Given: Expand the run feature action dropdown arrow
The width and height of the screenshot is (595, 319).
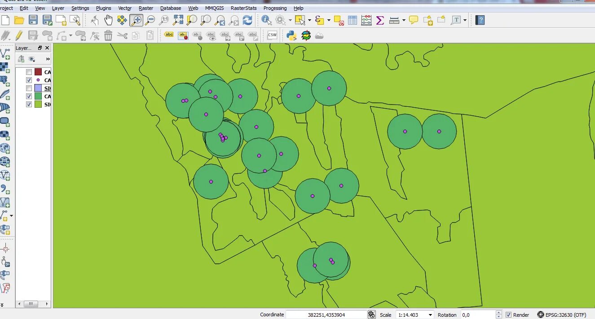Looking at the screenshot, I should 290,20.
